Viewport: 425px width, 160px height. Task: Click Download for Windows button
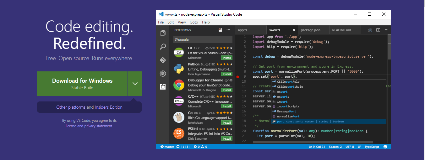tap(82, 84)
